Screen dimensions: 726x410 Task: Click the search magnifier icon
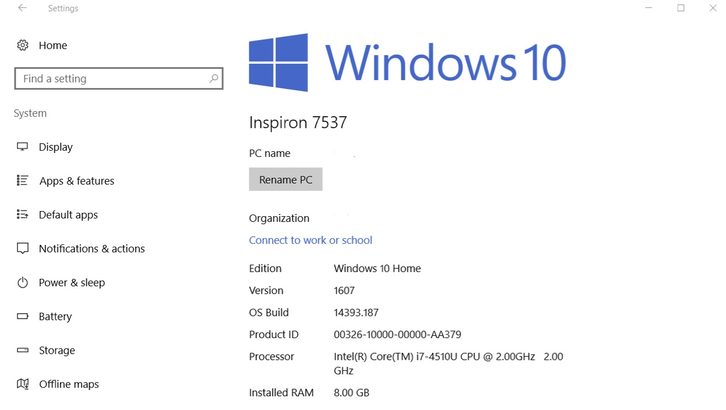[x=214, y=78]
